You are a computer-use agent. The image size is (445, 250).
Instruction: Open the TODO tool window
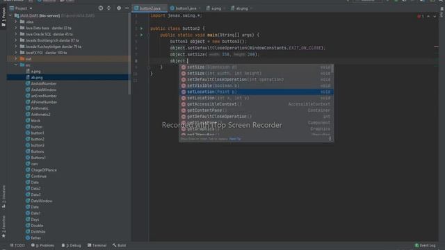pyautogui.click(x=17, y=245)
